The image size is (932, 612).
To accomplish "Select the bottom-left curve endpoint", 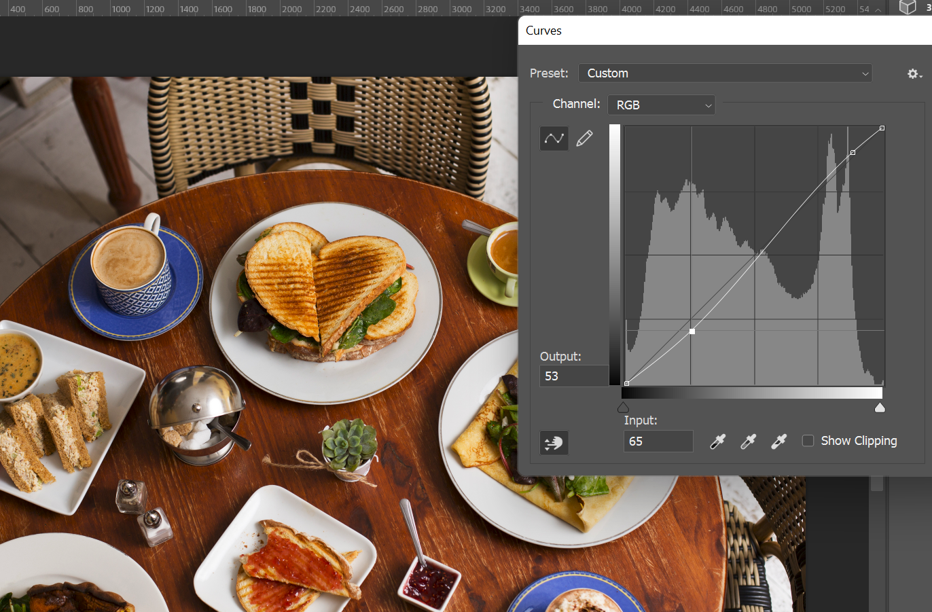I will point(626,384).
